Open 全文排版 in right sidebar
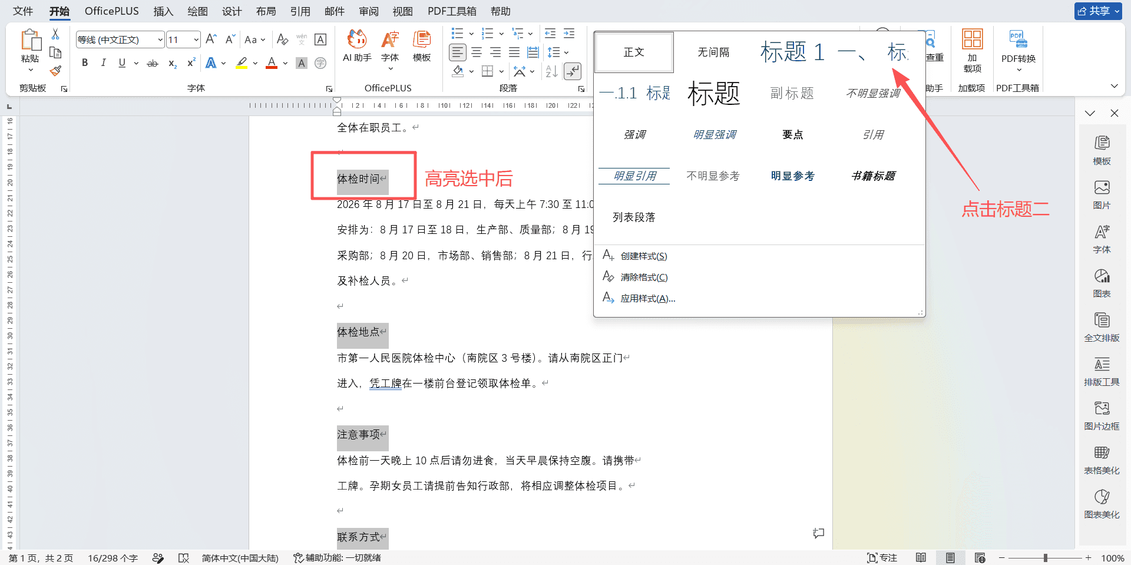 (1102, 328)
